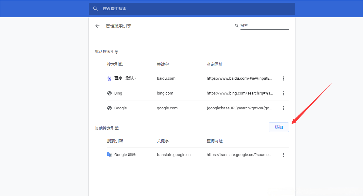Click 搜索引擎 column header in default list

point(115,64)
